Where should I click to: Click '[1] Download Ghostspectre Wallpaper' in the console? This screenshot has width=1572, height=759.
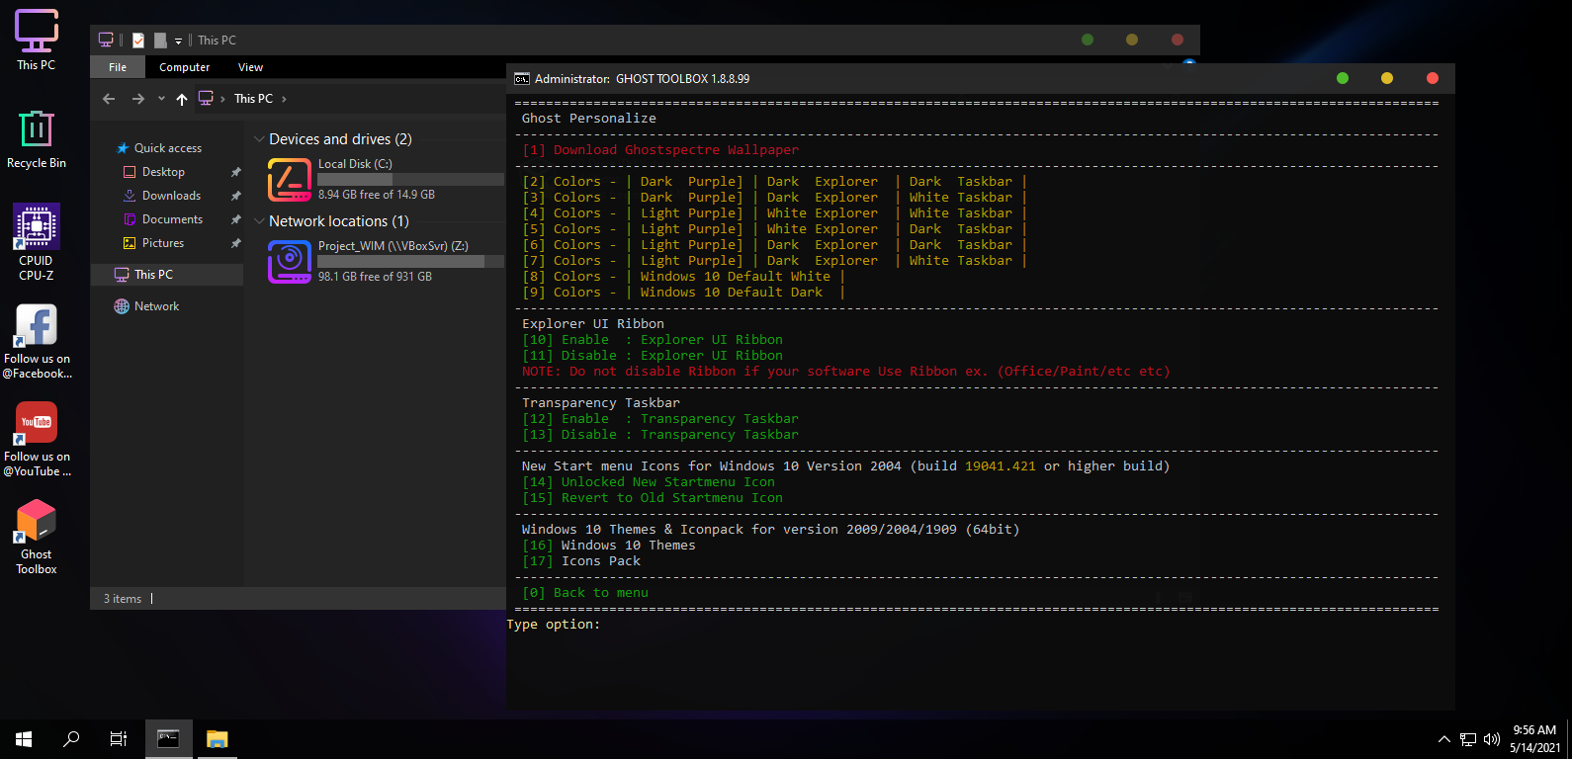click(660, 150)
